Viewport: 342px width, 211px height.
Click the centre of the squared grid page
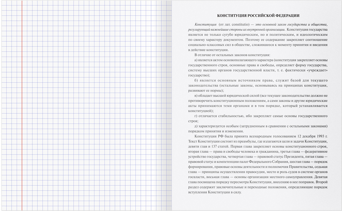tap(86, 105)
